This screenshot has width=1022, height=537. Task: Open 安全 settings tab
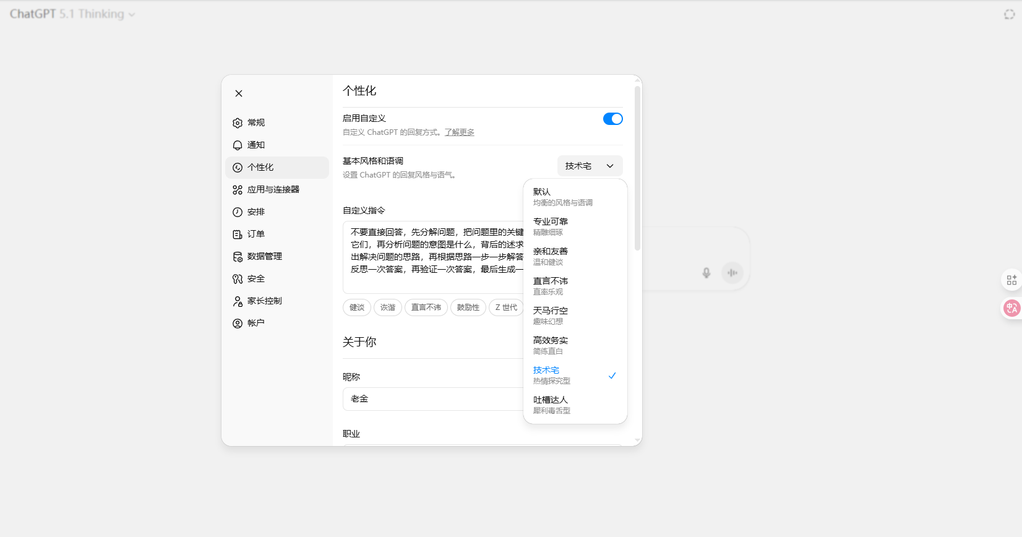[277, 279]
